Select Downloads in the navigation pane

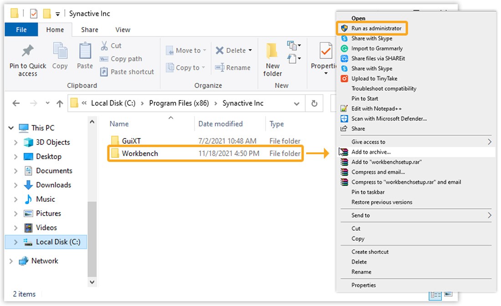pyautogui.click(x=53, y=185)
